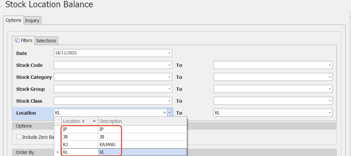Expand the Stock Code To dropdown

tap(330, 65)
